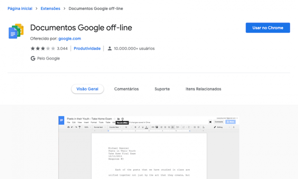Click the redo arrow in preview toolbar

[x=76, y=127]
